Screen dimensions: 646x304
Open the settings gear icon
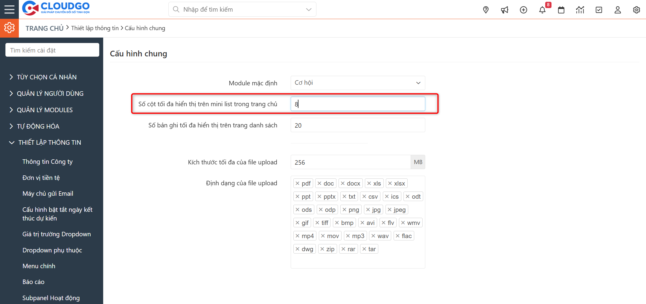636,10
